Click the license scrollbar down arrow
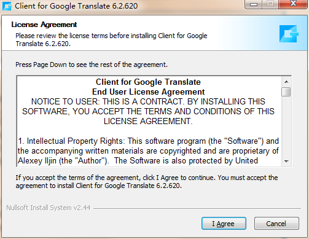 (286, 162)
